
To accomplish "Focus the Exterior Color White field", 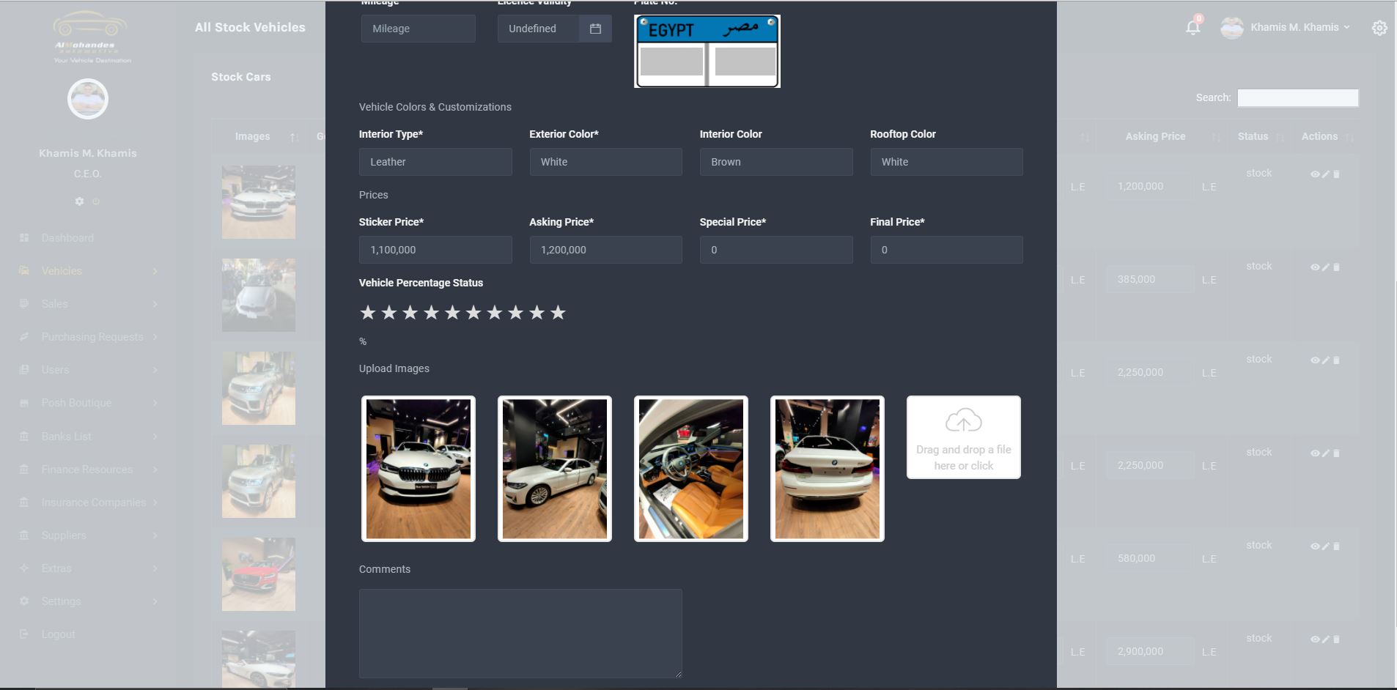I will pyautogui.click(x=606, y=162).
